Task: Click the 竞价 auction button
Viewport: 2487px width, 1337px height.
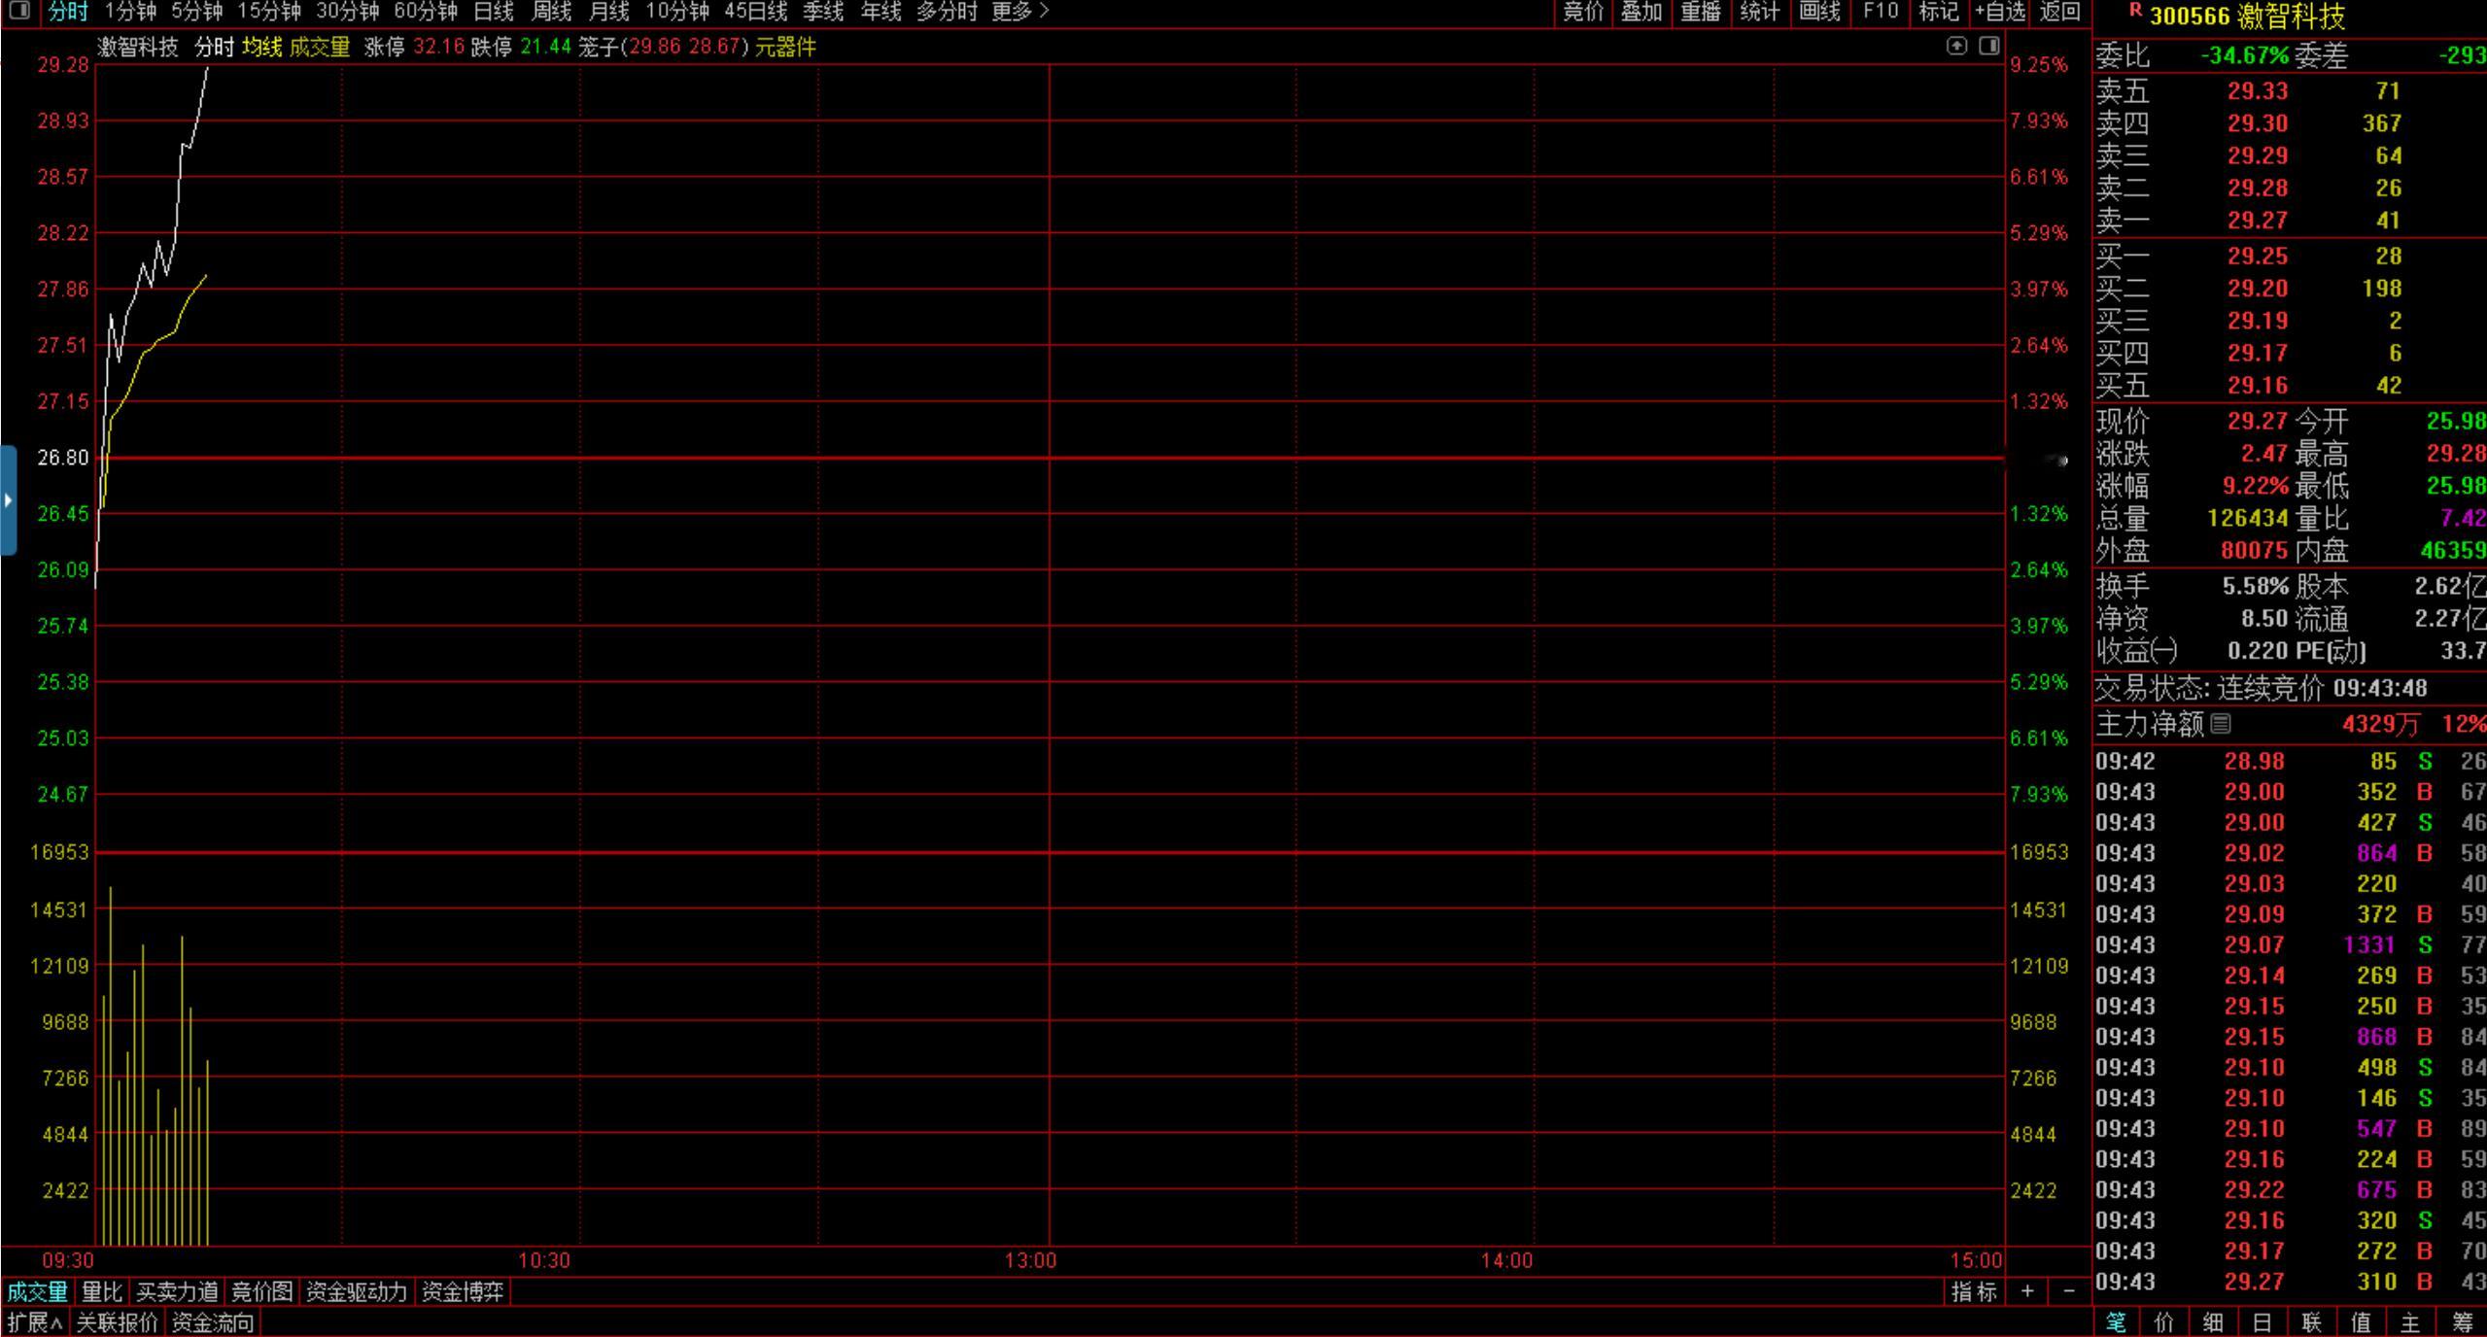Action: click(x=1583, y=12)
